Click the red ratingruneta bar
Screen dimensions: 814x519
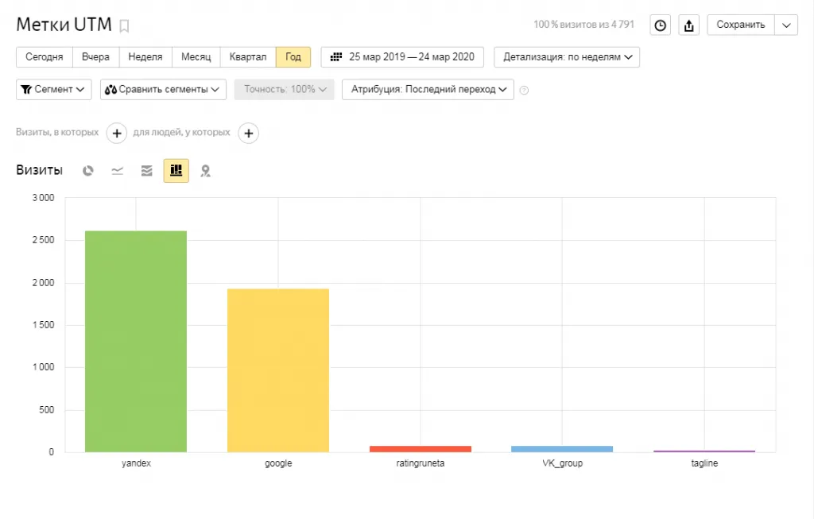421,449
